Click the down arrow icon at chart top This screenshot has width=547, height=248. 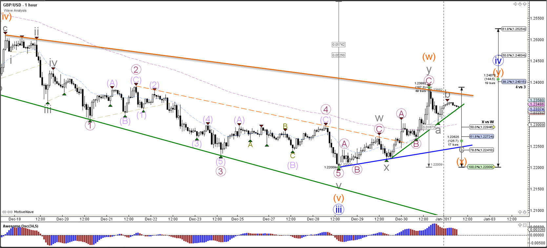pyautogui.click(x=520, y=4)
